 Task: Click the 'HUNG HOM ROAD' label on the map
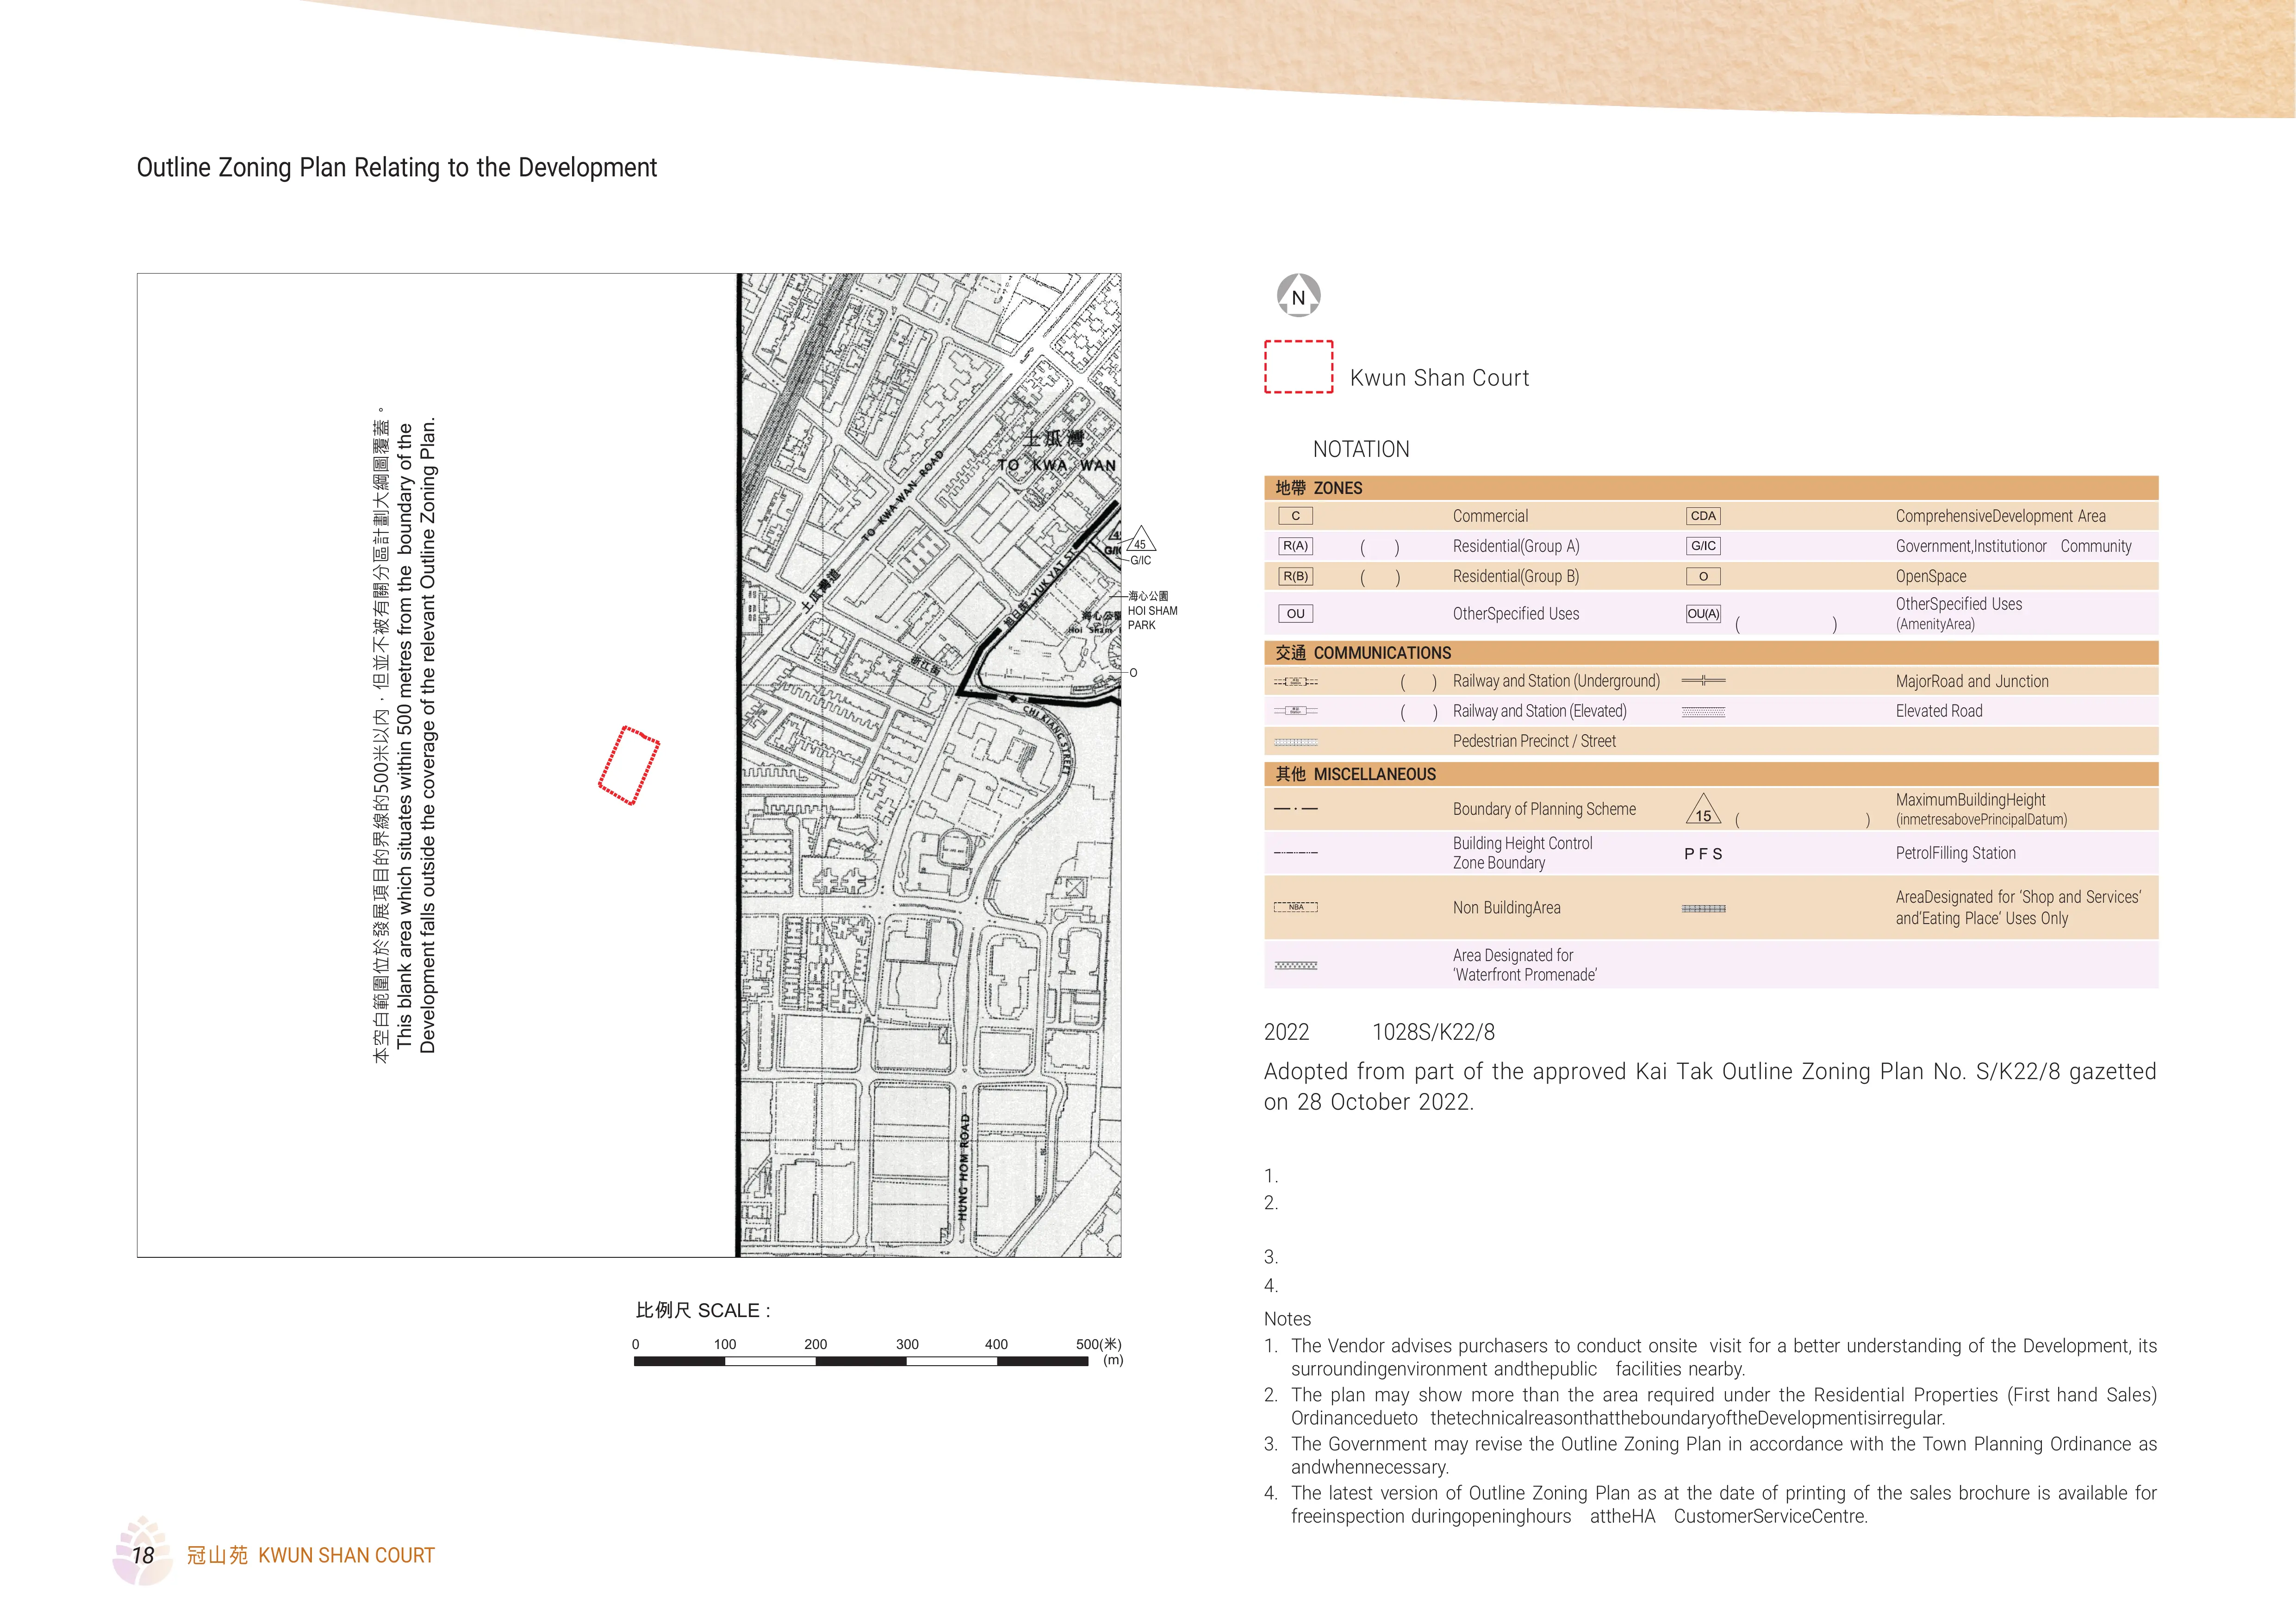[x=964, y=1167]
